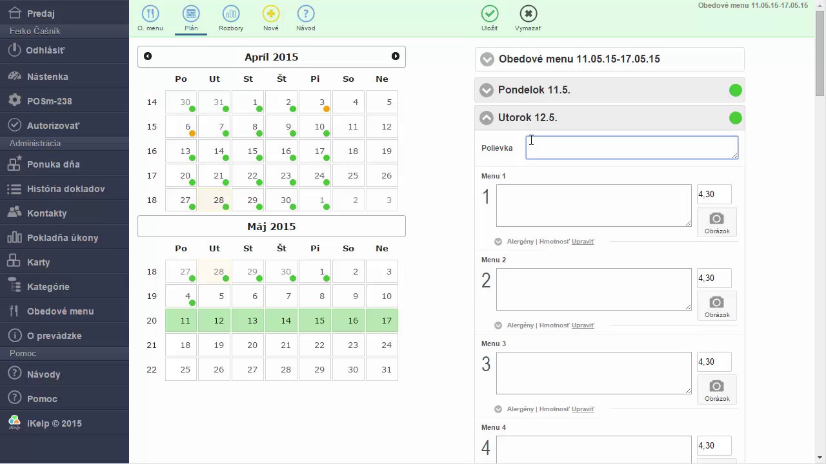Screen dimensions: 826x464
Task: Click the Apríl 2015 month title
Action: [272, 57]
